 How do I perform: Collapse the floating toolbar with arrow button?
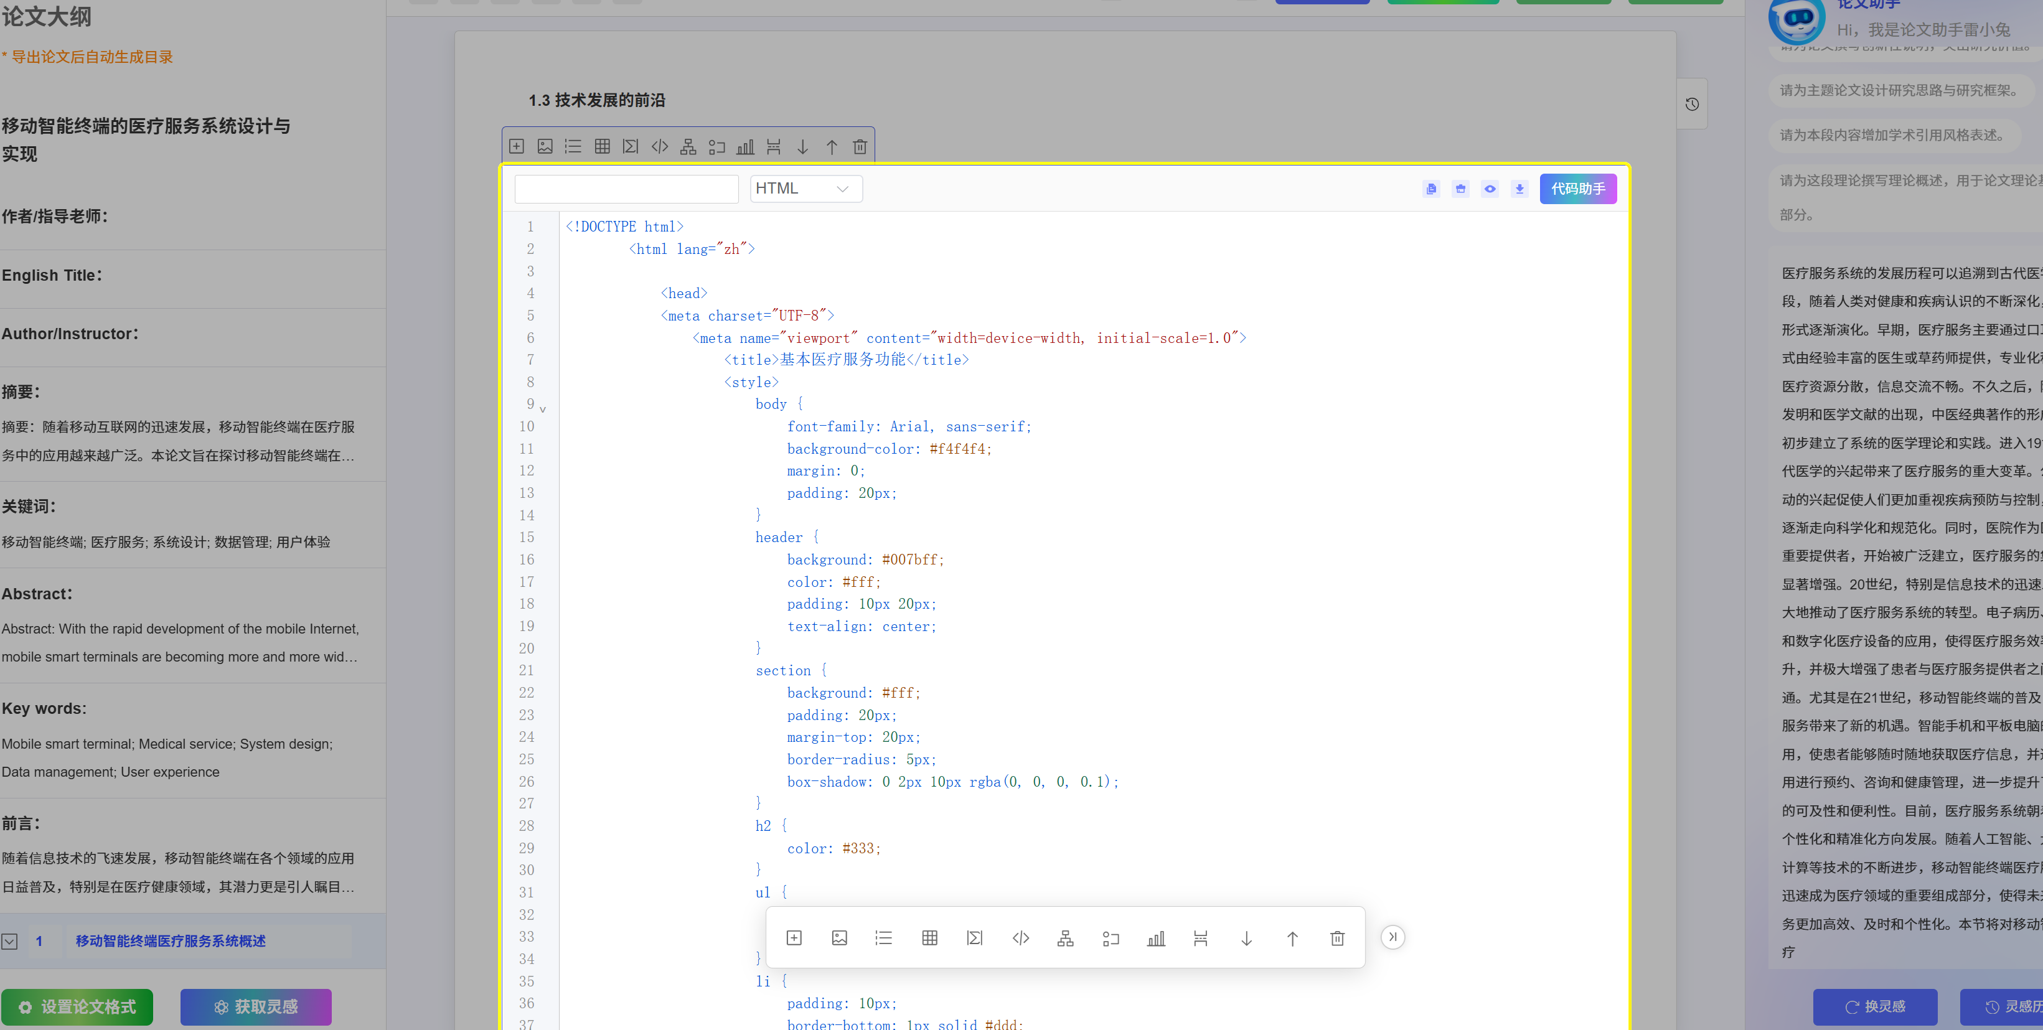pyautogui.click(x=1392, y=937)
